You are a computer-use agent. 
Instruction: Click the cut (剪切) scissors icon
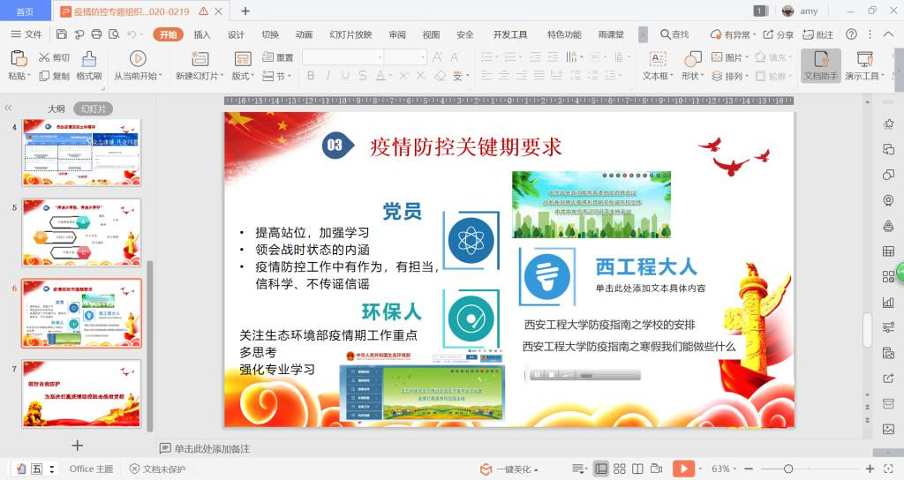click(44, 57)
